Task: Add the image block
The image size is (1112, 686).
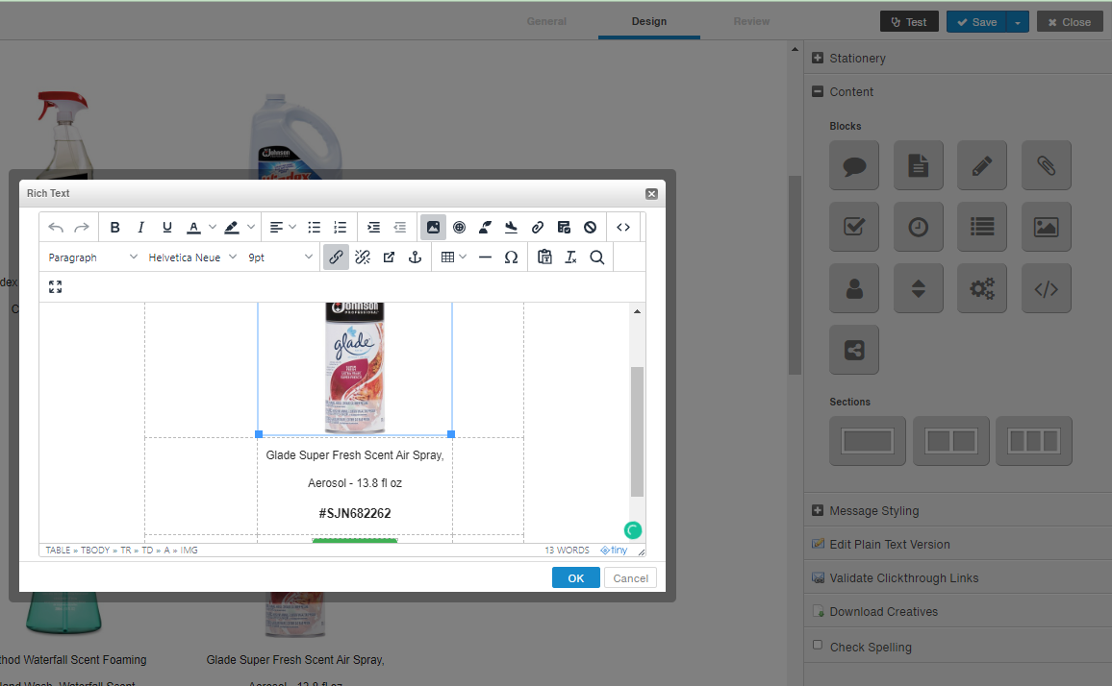Action: 1046,227
